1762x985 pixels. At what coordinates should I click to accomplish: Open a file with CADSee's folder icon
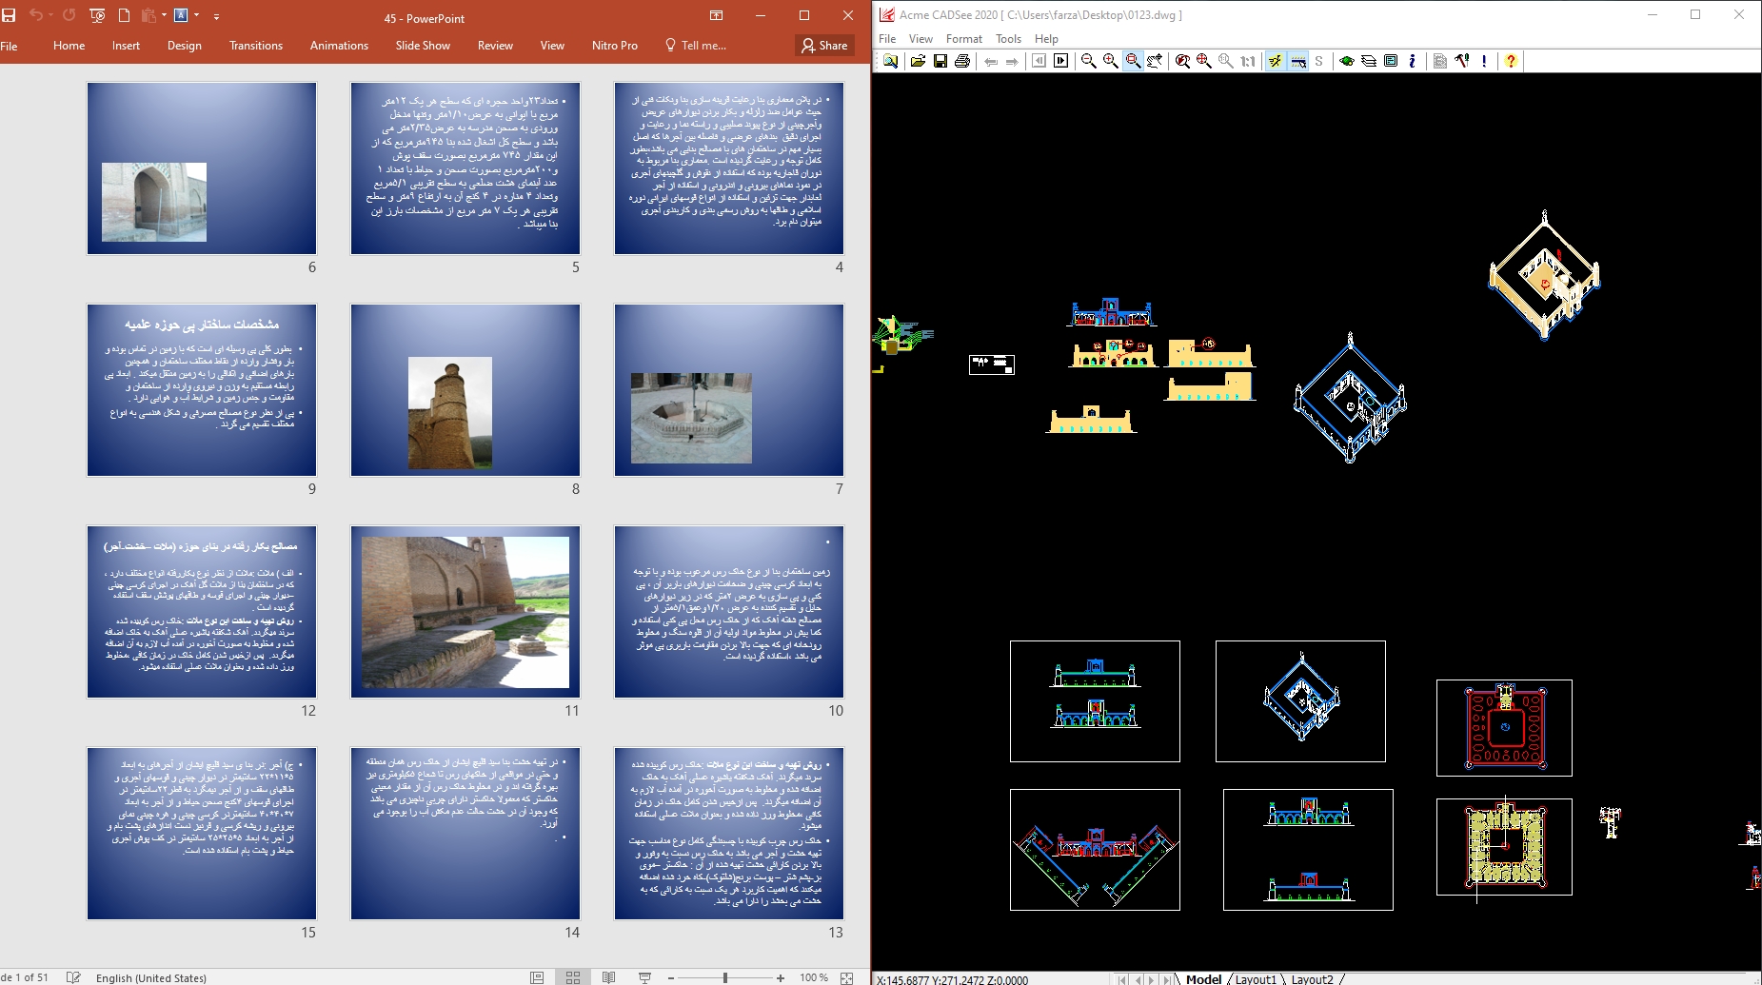click(x=918, y=61)
